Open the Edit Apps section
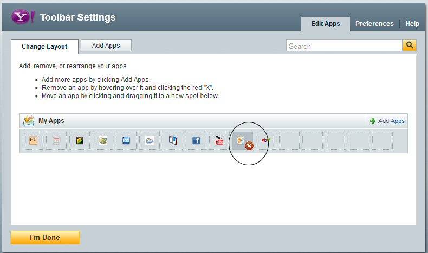The height and width of the screenshot is (253, 428). 326,24
